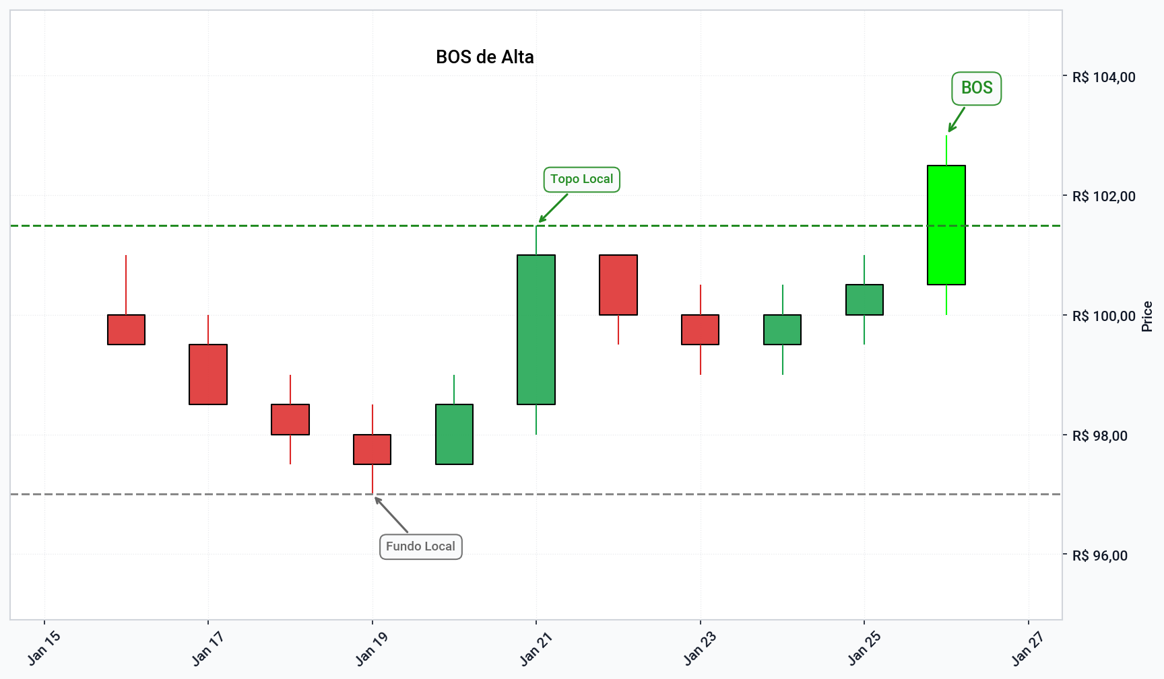
Task: Click the tall green candle at Jan 21
Action: [536, 329]
